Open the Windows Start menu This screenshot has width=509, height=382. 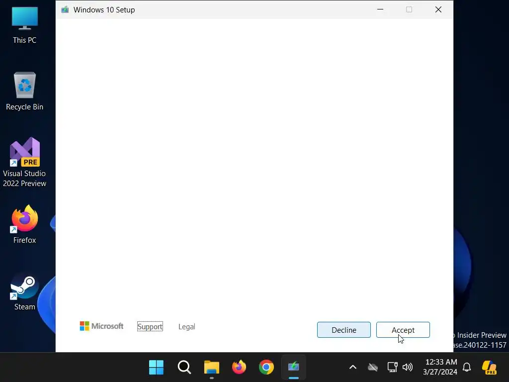pos(156,368)
